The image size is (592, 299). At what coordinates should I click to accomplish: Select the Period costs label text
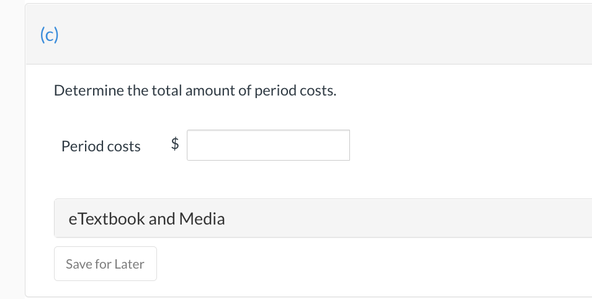tap(101, 146)
